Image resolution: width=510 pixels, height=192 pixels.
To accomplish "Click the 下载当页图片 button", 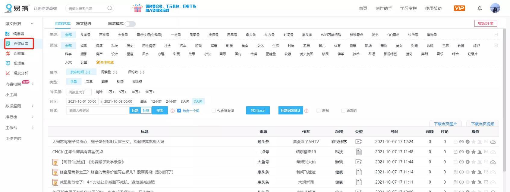I will pyautogui.click(x=445, y=124).
